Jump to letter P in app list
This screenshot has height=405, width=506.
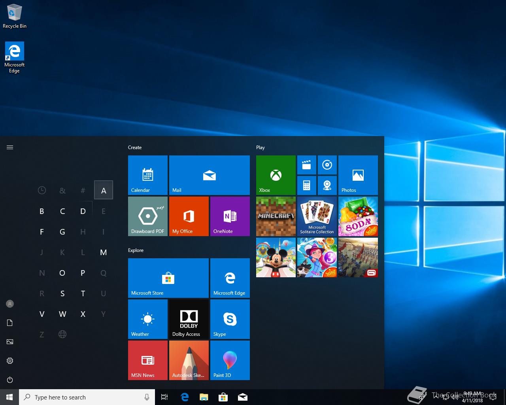pos(83,273)
